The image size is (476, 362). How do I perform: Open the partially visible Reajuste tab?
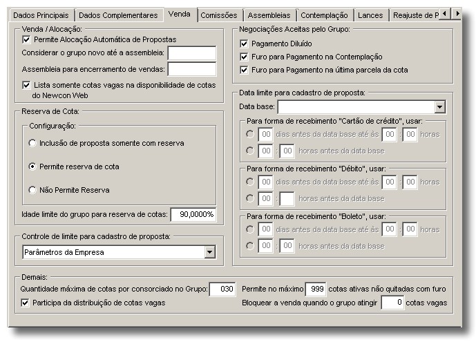(x=415, y=15)
